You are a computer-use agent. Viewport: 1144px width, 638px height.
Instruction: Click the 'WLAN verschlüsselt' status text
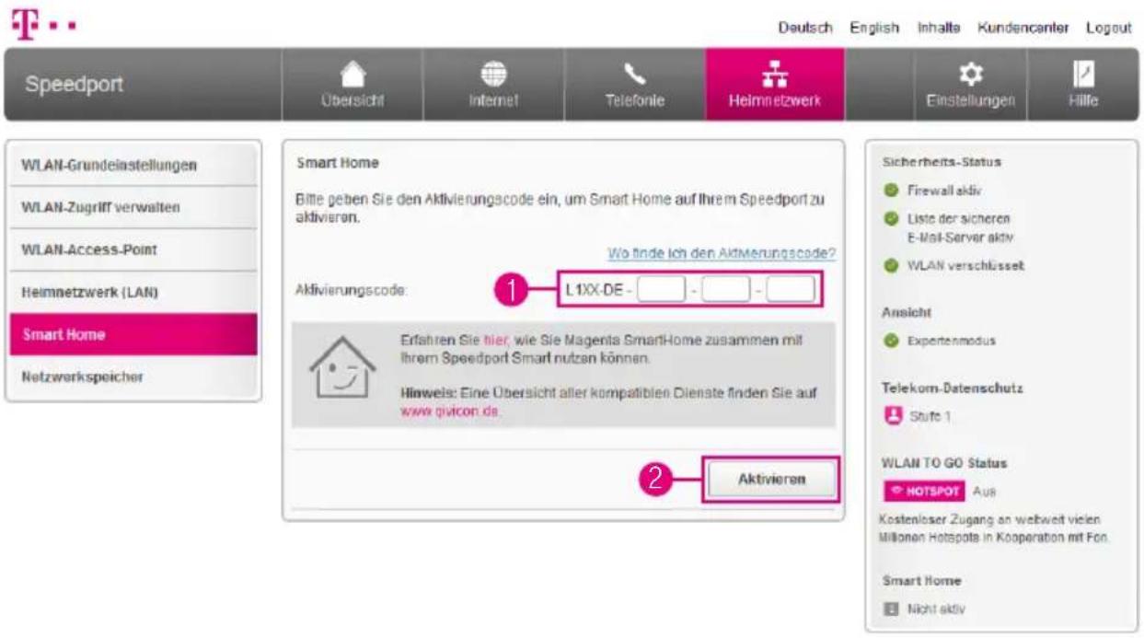(965, 265)
